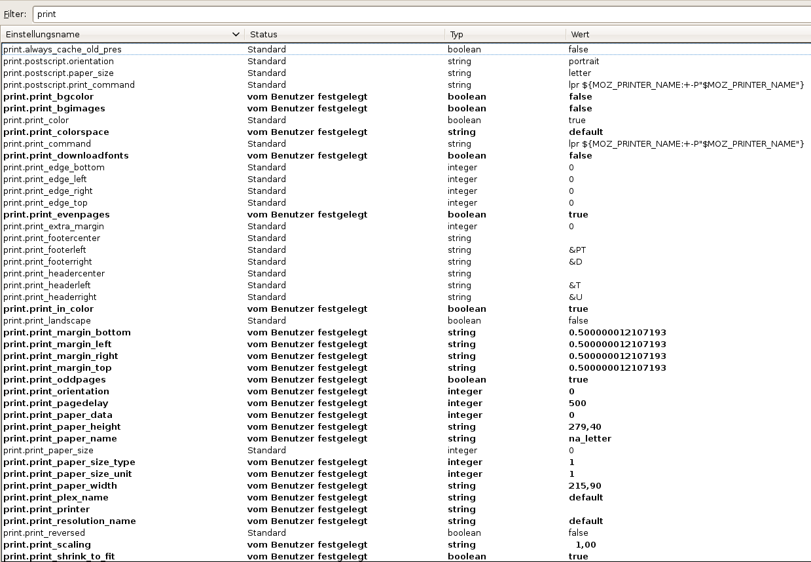Select the print.print_bgcolor preference
Screen dimensions: 811x562
(48, 97)
